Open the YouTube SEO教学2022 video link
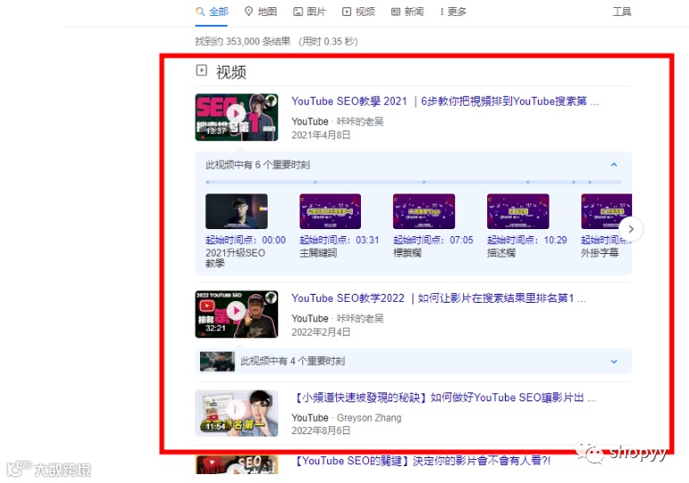Image resolution: width=689 pixels, height=483 pixels. [438, 298]
